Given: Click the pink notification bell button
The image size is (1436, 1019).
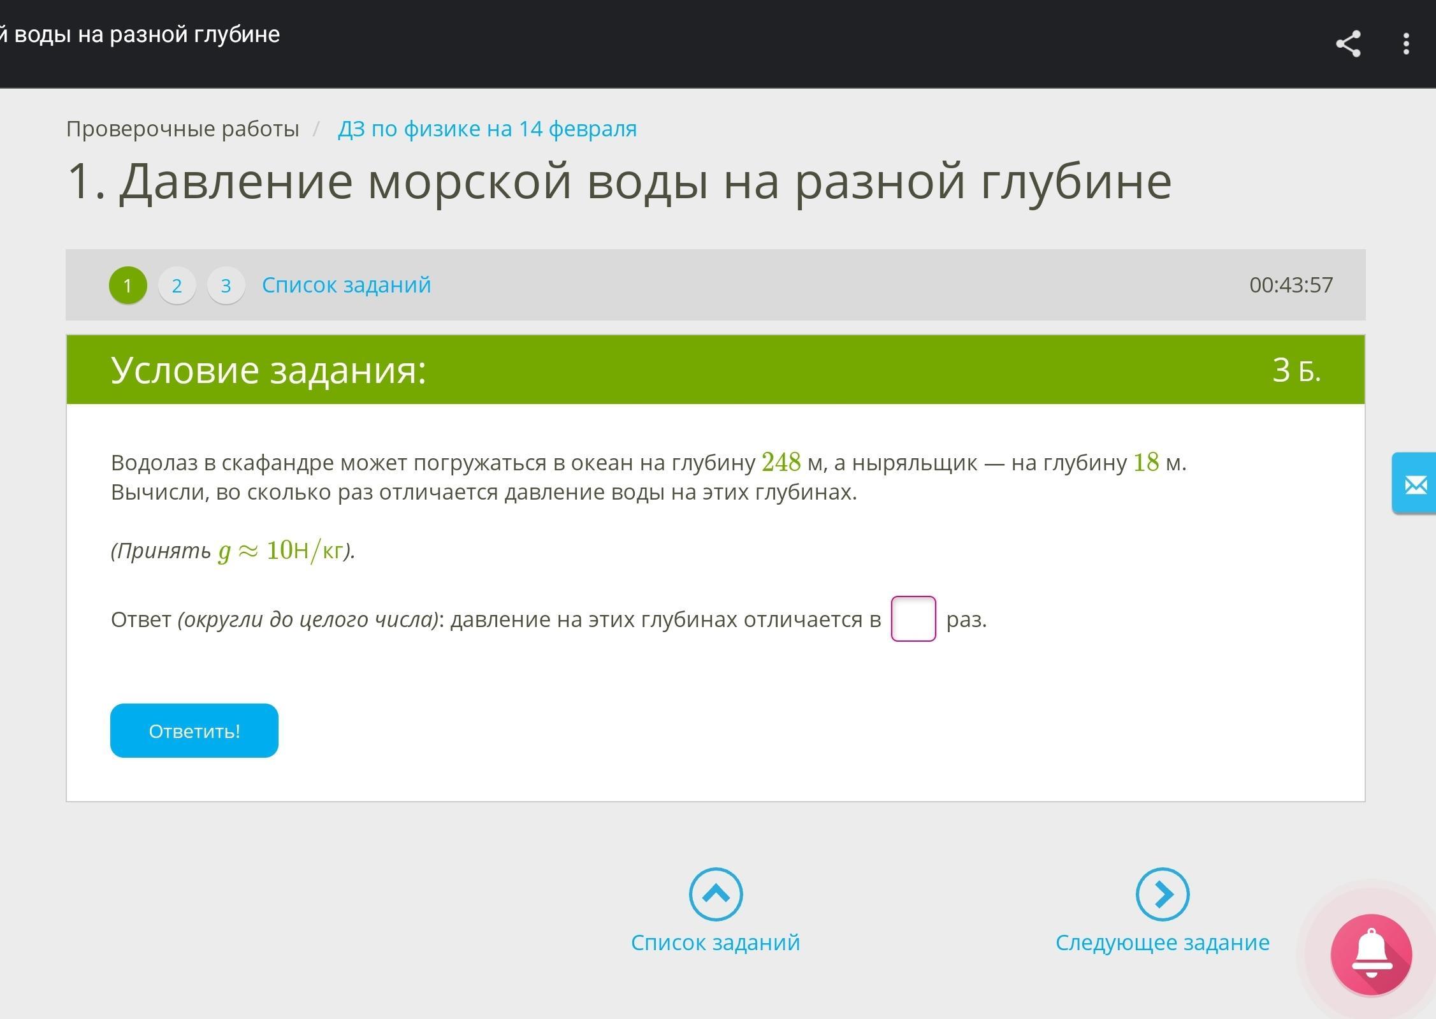Looking at the screenshot, I should point(1371,954).
